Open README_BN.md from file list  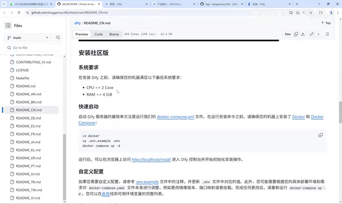pos(28,102)
